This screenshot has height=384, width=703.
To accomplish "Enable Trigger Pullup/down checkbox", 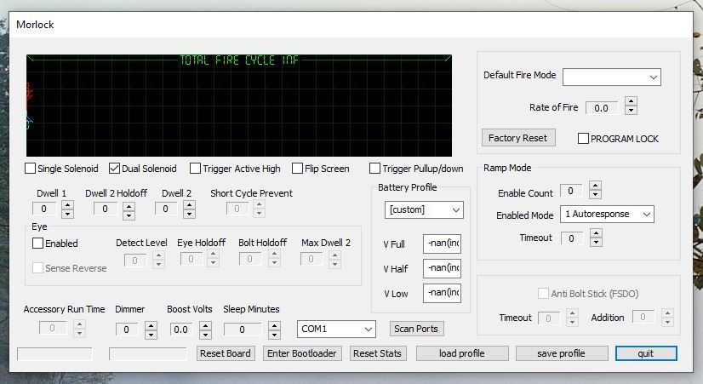I will point(374,169).
